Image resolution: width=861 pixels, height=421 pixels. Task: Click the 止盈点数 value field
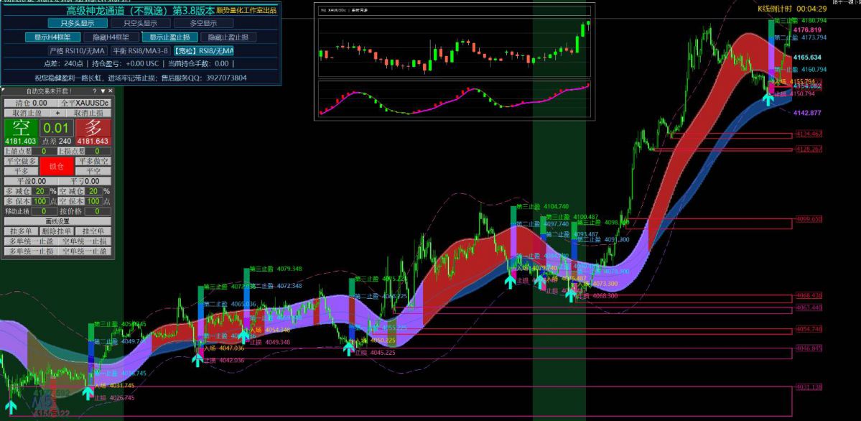44,151
